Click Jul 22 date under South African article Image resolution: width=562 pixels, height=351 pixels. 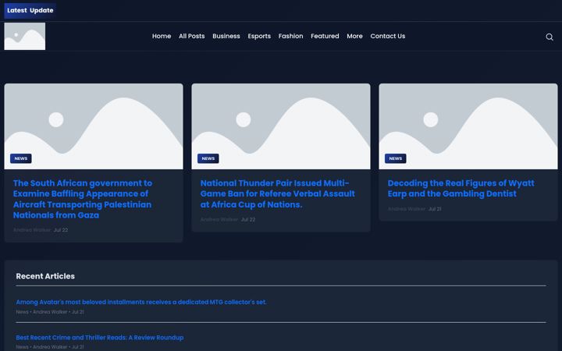point(61,230)
